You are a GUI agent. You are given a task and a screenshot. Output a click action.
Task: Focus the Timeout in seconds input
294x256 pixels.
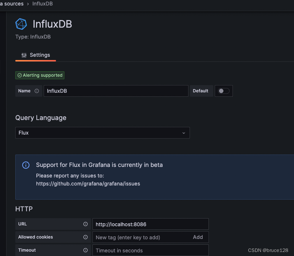pos(150,251)
